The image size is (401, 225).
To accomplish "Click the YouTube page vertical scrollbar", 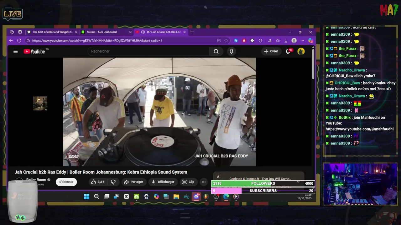I will click(x=313, y=64).
